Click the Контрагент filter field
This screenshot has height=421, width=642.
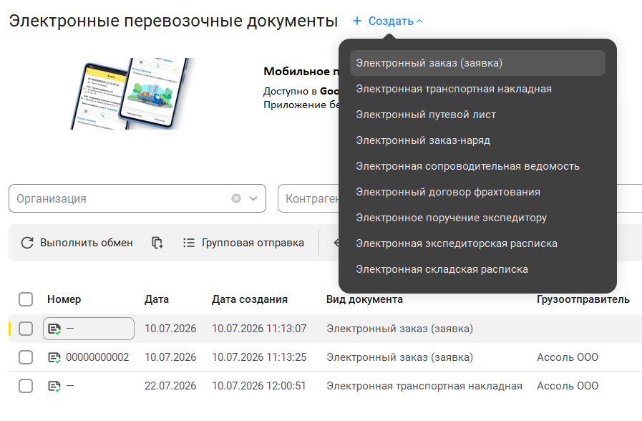[308, 198]
